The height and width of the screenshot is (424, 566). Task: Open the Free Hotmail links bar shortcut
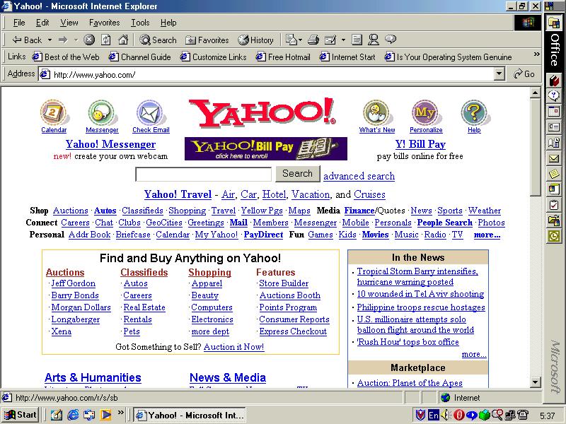pyautogui.click(x=283, y=57)
